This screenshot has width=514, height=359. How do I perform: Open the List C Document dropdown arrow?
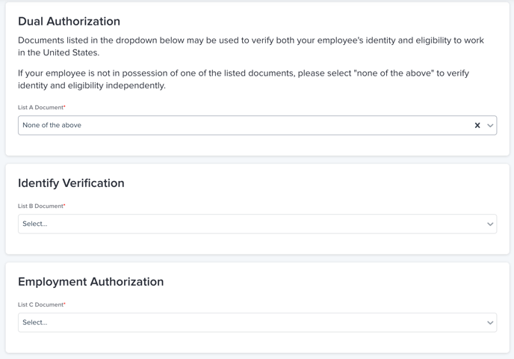point(490,323)
